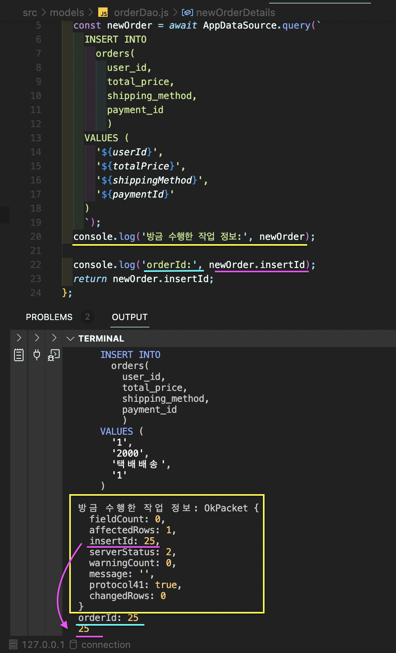Click the 'INSERT INTO' text in editor
Viewport: 396px width, 653px height.
(x=115, y=40)
